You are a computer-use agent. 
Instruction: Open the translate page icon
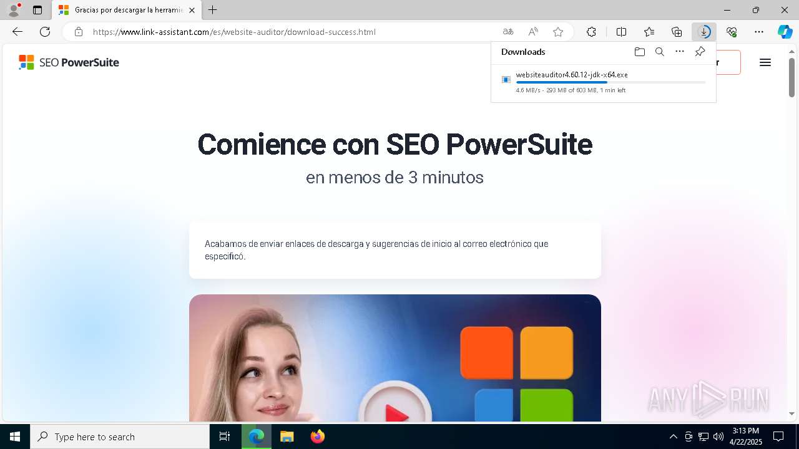(x=508, y=32)
